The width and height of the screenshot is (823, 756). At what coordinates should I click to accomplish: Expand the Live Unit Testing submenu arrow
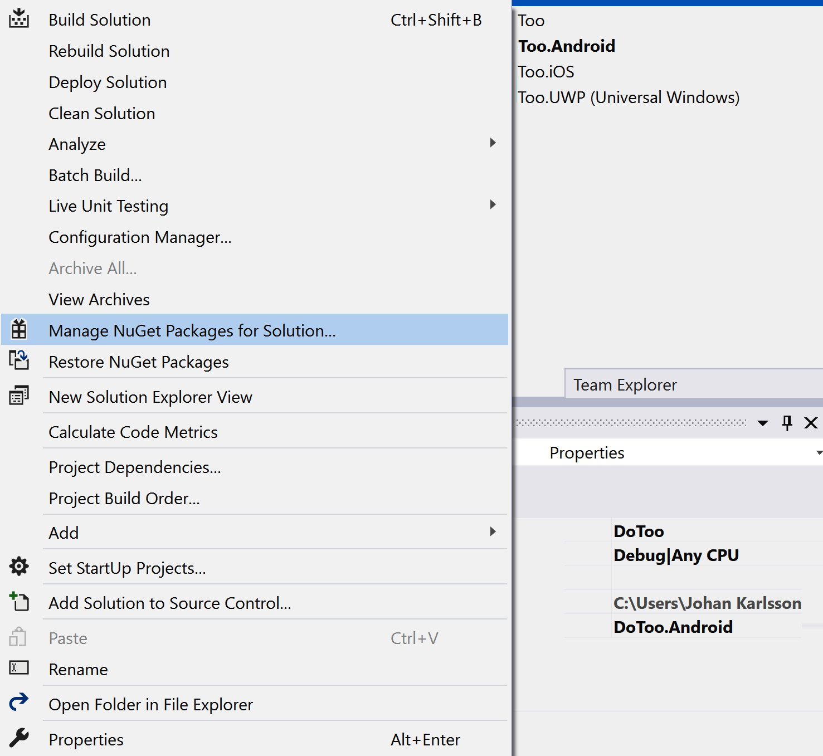pos(493,205)
